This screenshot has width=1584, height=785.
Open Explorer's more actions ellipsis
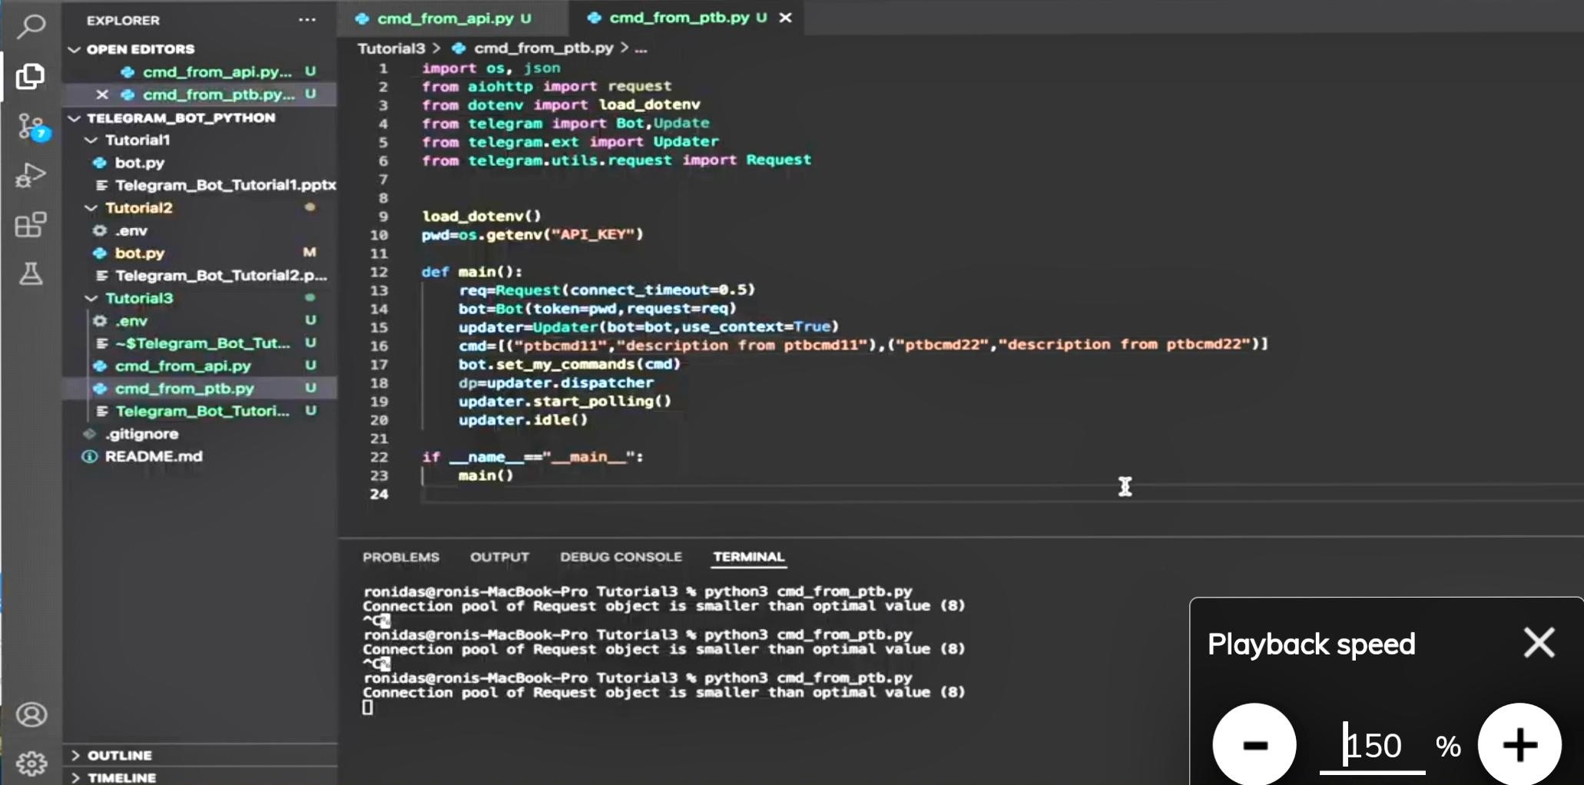(x=307, y=20)
